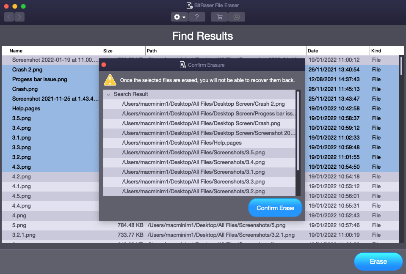Select Help.pages in the Name column
The image size is (406, 274).
[26, 109]
